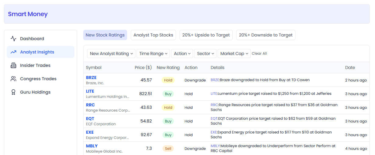Image resolution: width=375 pixels, height=155 pixels.
Task: Click the Price ($) column header
Action: pos(143,67)
